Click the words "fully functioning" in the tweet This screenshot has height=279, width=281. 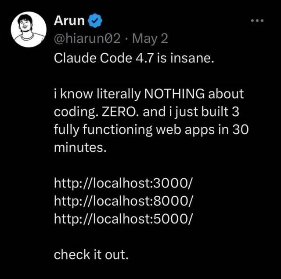[103, 130]
